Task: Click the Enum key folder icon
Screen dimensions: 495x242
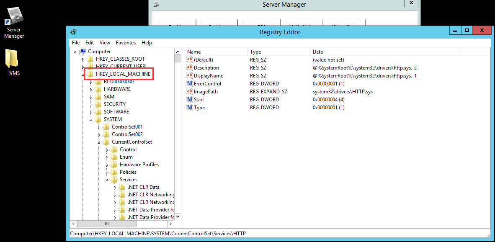Action: tap(114, 157)
